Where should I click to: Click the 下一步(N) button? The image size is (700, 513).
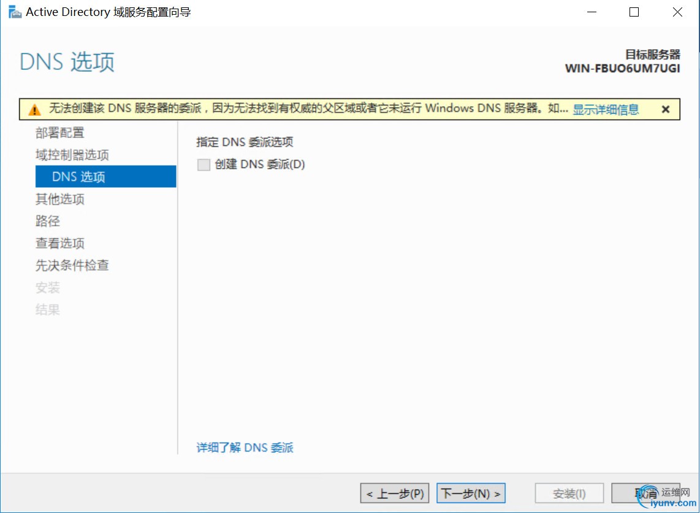(471, 493)
